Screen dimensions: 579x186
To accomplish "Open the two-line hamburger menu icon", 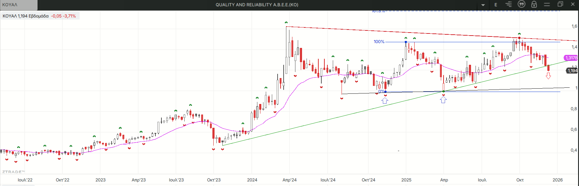I will point(547,5).
